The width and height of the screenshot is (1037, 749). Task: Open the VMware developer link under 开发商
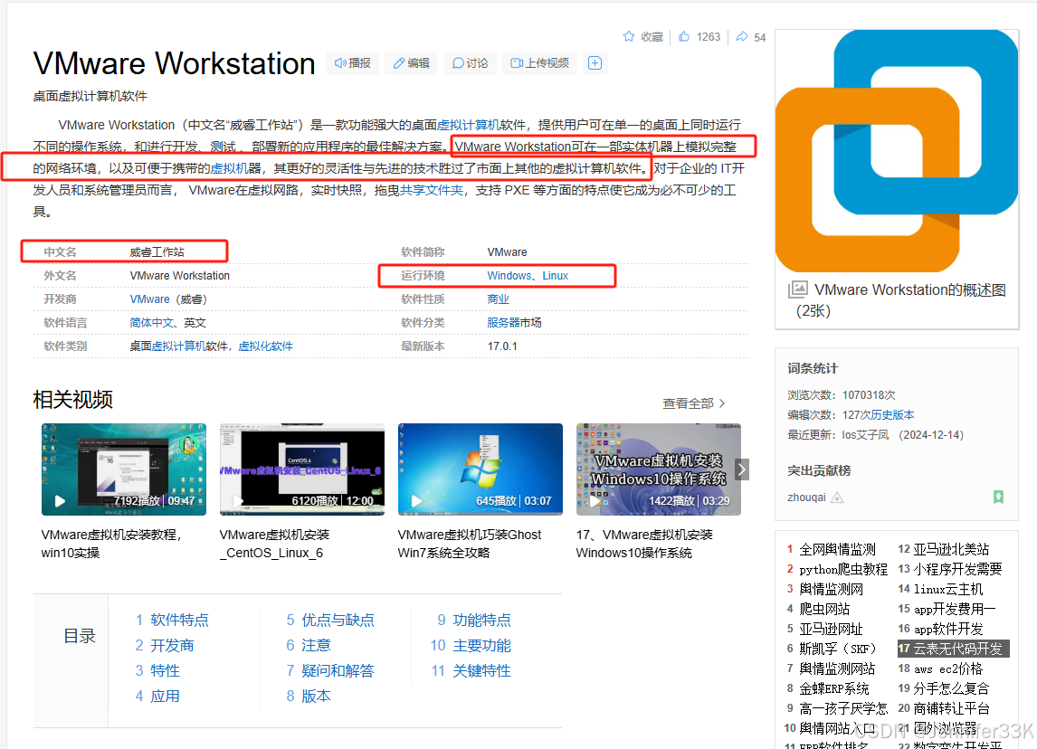click(x=150, y=299)
